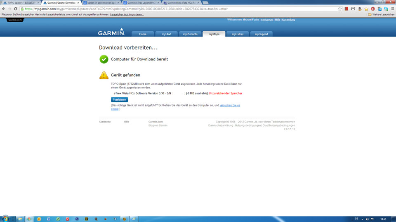This screenshot has height=222, width=396.
Task: Open the myAccount link
Action: tap(267, 20)
